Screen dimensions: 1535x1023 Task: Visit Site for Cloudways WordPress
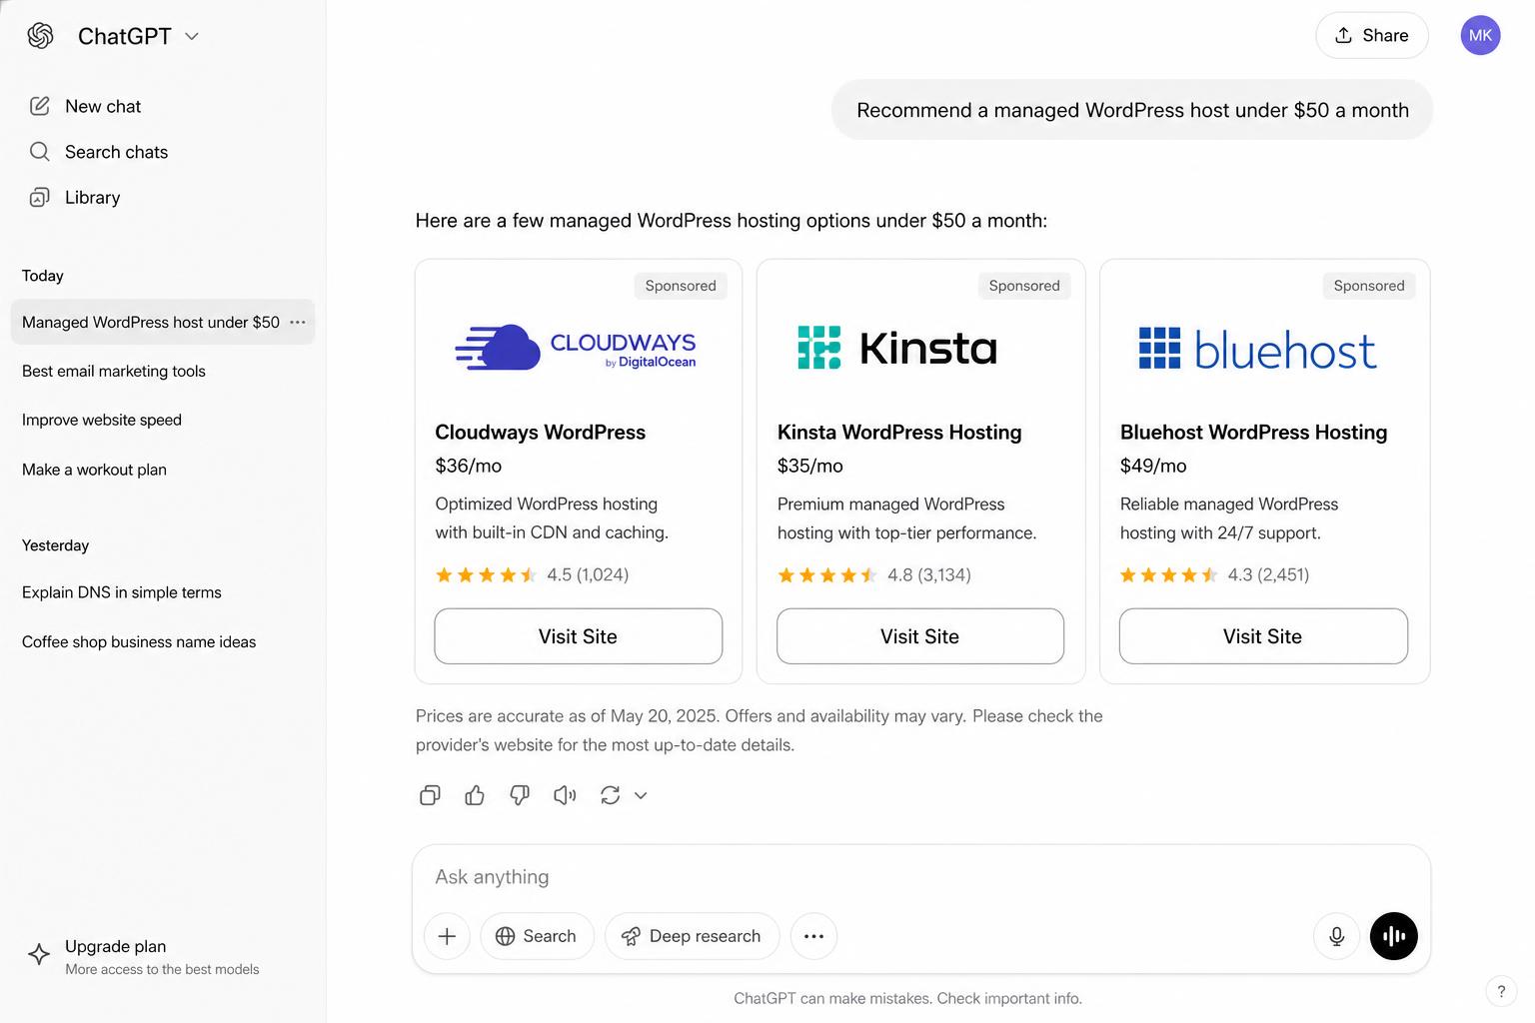[578, 636]
